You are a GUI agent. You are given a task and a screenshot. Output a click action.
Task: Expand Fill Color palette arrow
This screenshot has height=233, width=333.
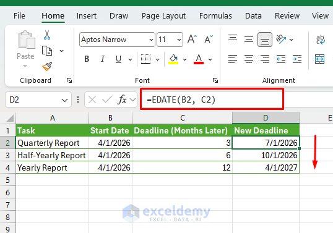(185, 59)
